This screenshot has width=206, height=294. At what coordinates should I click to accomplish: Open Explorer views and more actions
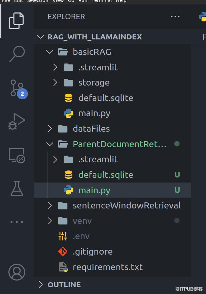175,17
